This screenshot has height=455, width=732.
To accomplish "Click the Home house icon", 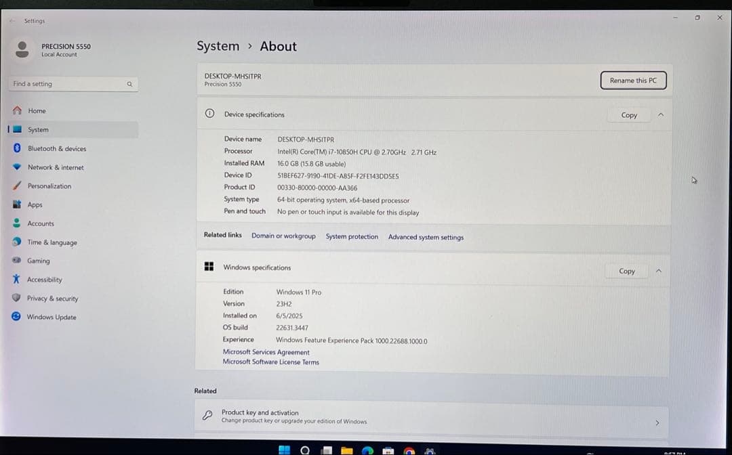I will (17, 110).
